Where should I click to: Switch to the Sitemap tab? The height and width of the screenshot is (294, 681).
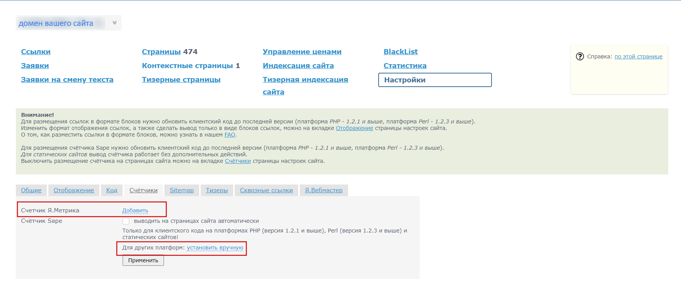(x=182, y=190)
